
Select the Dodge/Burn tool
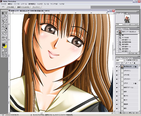6,31
